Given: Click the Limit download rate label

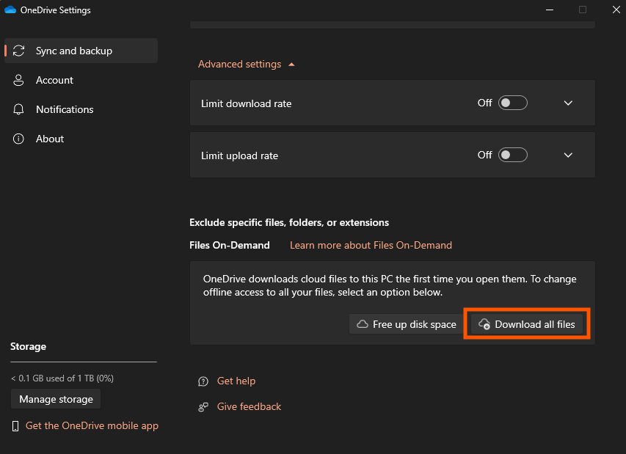Looking at the screenshot, I should 247,103.
